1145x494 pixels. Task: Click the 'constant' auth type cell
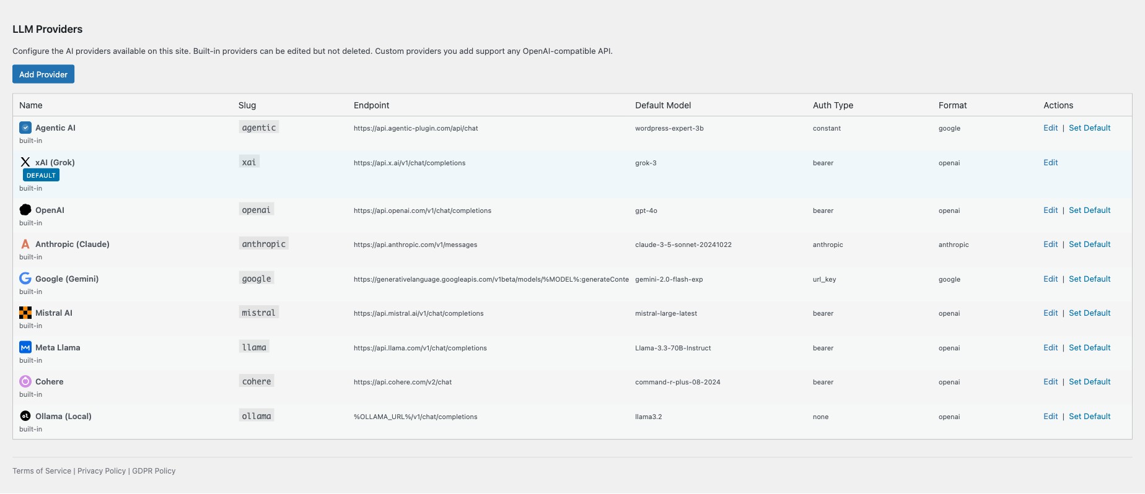(x=827, y=128)
